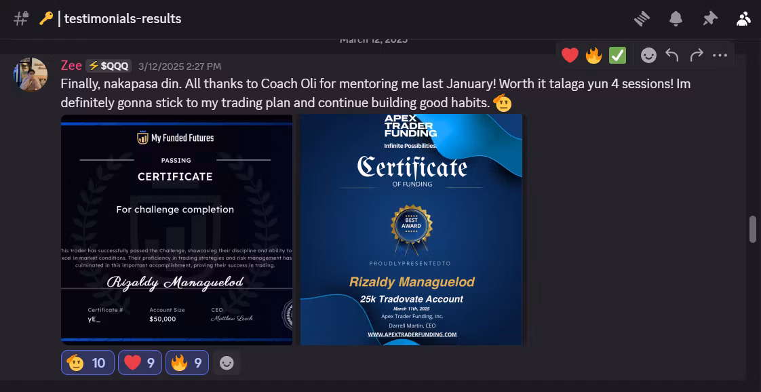Toggle the member list
This screenshot has width=761, height=392.
tap(743, 18)
